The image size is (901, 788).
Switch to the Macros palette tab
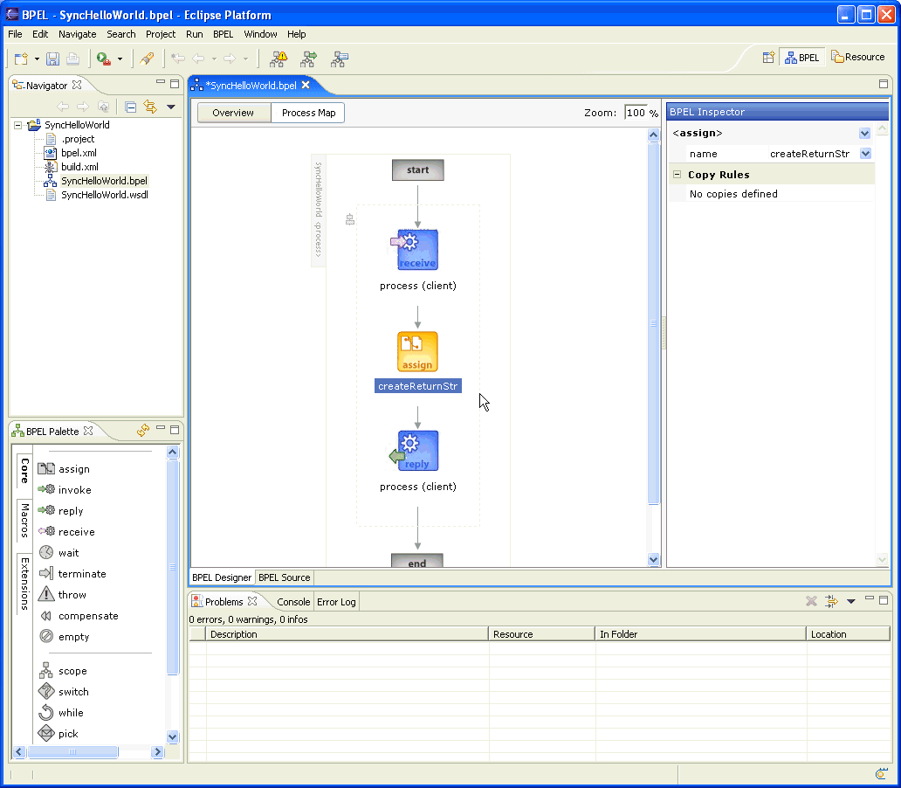tap(24, 520)
